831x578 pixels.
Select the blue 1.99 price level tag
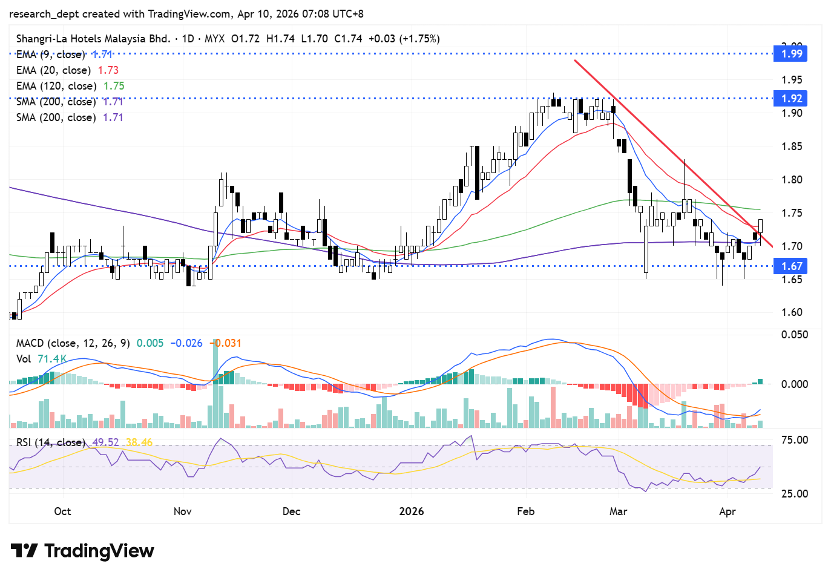[x=791, y=54]
